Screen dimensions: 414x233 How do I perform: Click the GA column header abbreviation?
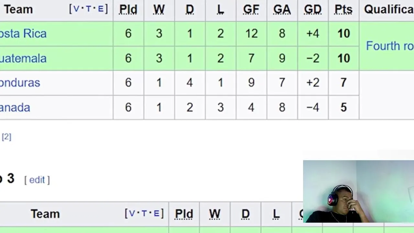tap(282, 10)
